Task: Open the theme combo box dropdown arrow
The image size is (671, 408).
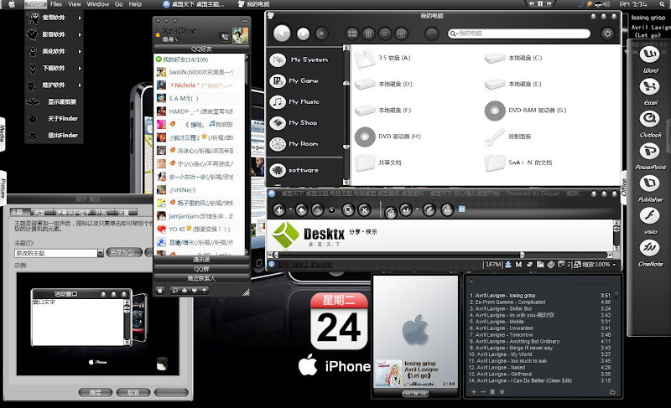Action: [100, 253]
